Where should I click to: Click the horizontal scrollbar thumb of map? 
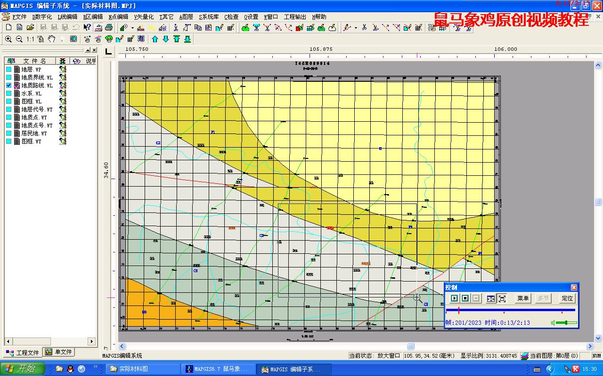[410, 346]
